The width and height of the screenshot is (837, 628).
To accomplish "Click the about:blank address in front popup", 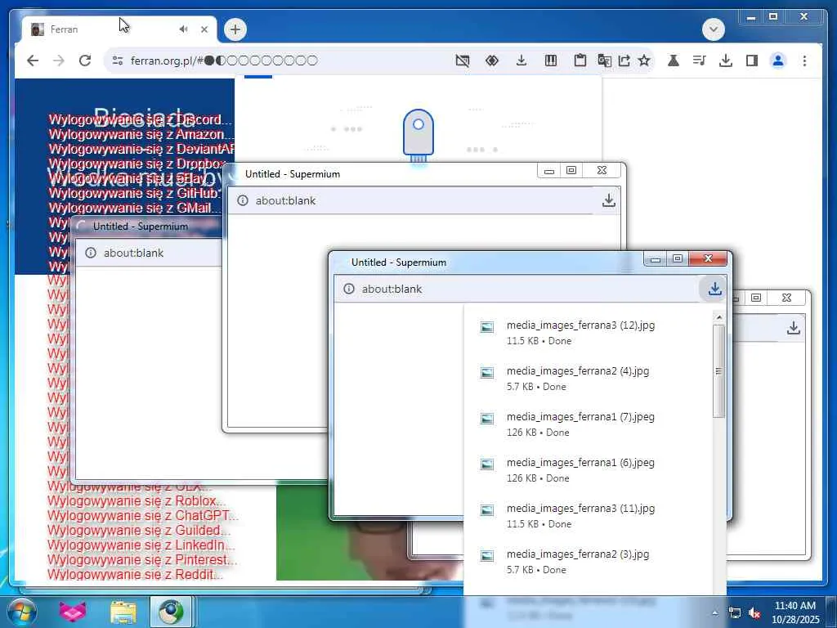I will 392,289.
